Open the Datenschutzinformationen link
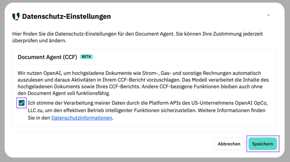This screenshot has width=290, height=162. (x=81, y=118)
